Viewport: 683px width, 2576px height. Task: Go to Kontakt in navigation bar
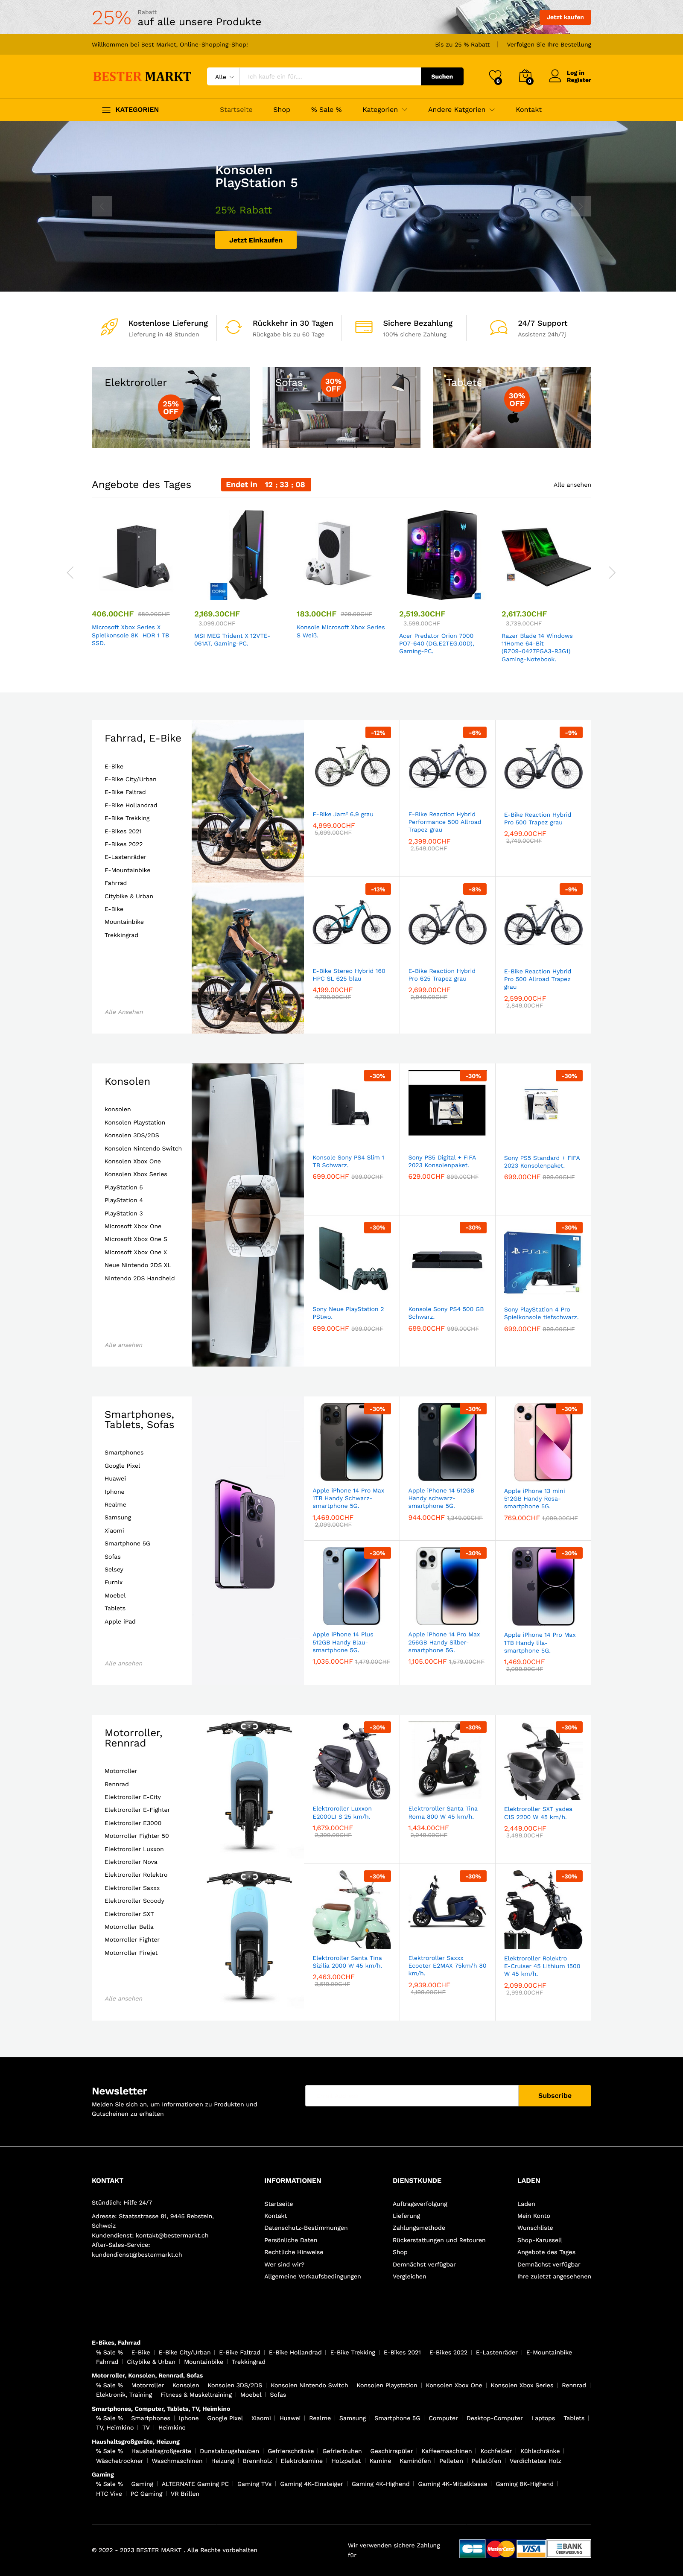click(x=528, y=110)
